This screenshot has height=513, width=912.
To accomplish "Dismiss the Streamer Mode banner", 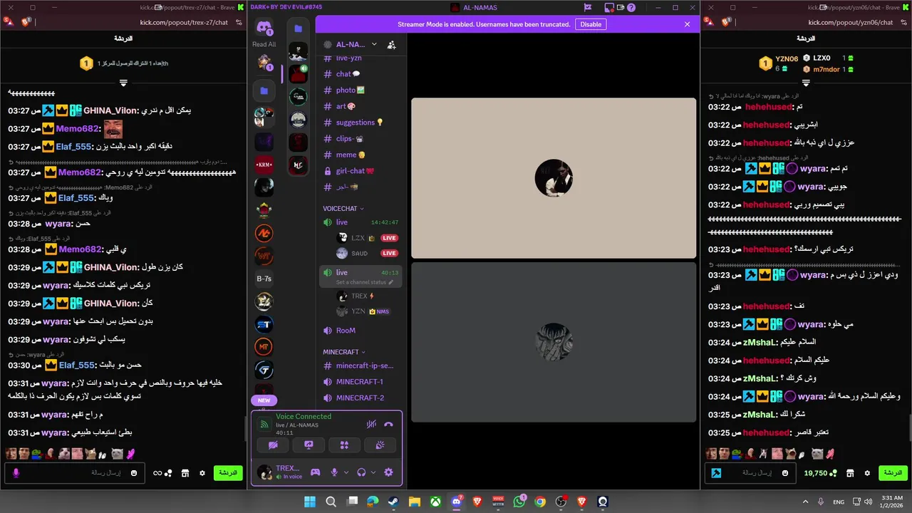I will 687,24.
